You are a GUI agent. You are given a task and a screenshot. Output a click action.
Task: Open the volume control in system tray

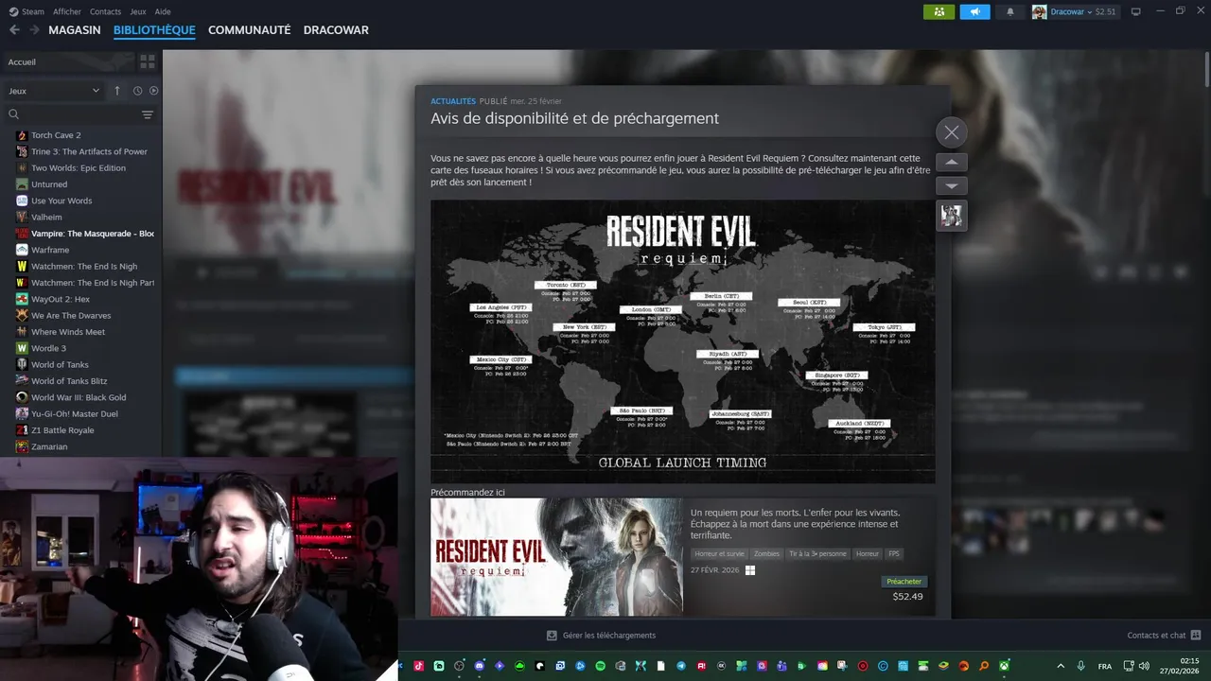click(1144, 666)
